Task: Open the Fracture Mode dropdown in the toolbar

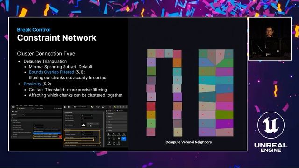Action: (80, 107)
